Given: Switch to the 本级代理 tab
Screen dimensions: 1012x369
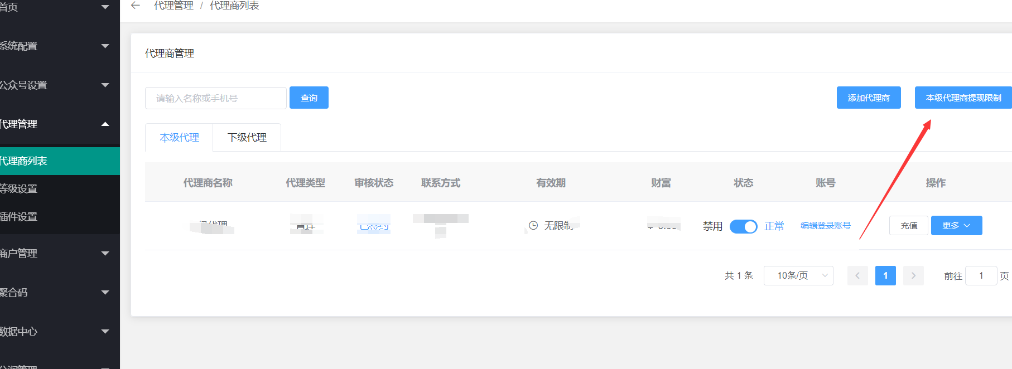Looking at the screenshot, I should [x=179, y=138].
